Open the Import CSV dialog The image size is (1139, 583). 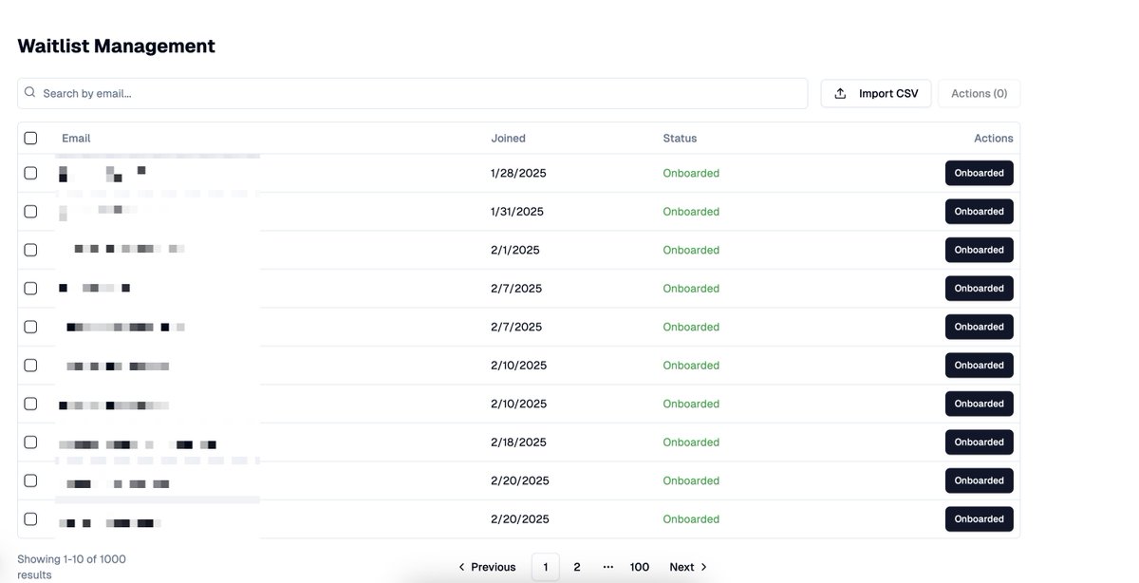876,93
